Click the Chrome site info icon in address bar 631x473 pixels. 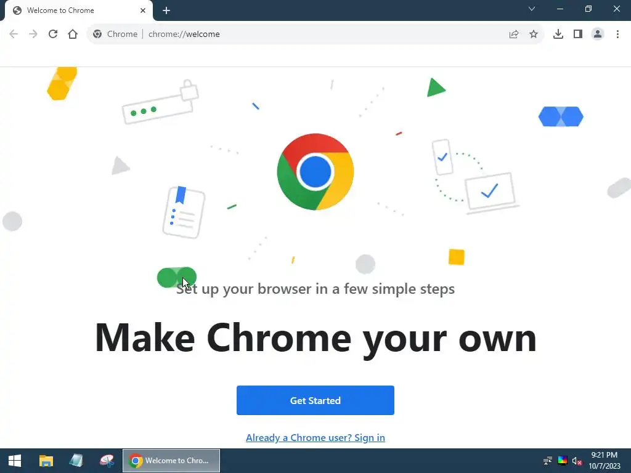pyautogui.click(x=97, y=34)
